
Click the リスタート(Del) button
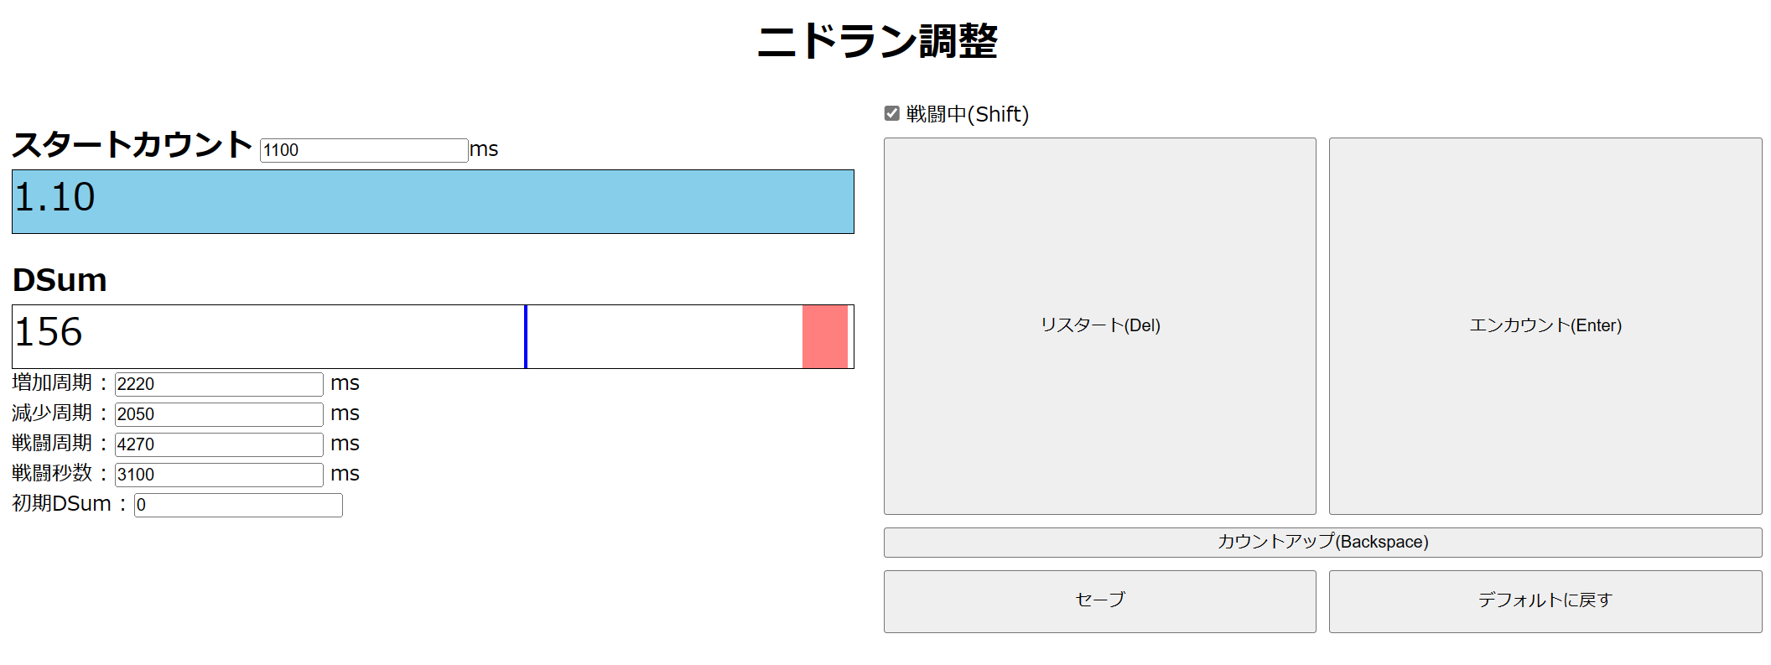(x=1099, y=325)
